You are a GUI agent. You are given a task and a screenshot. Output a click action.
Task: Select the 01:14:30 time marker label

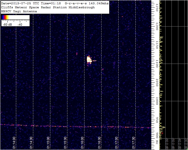[x=31, y=143]
